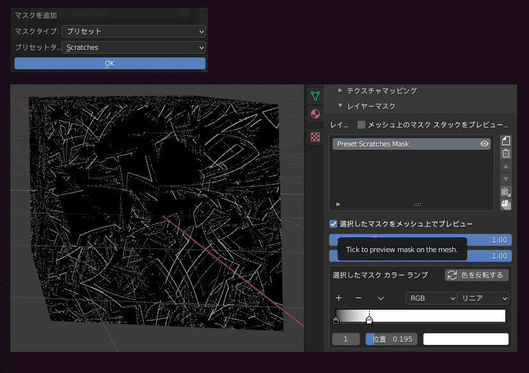Uncheck 選択したマスクをメッシュ上でプレビュー

(333, 224)
